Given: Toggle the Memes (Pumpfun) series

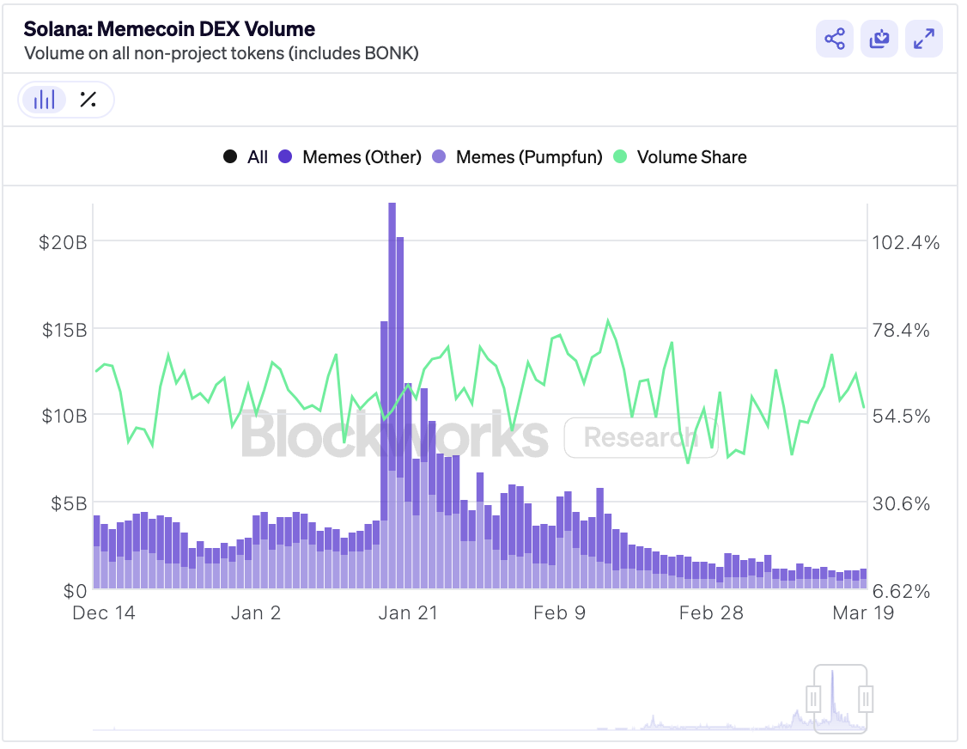Looking at the screenshot, I should point(514,156).
